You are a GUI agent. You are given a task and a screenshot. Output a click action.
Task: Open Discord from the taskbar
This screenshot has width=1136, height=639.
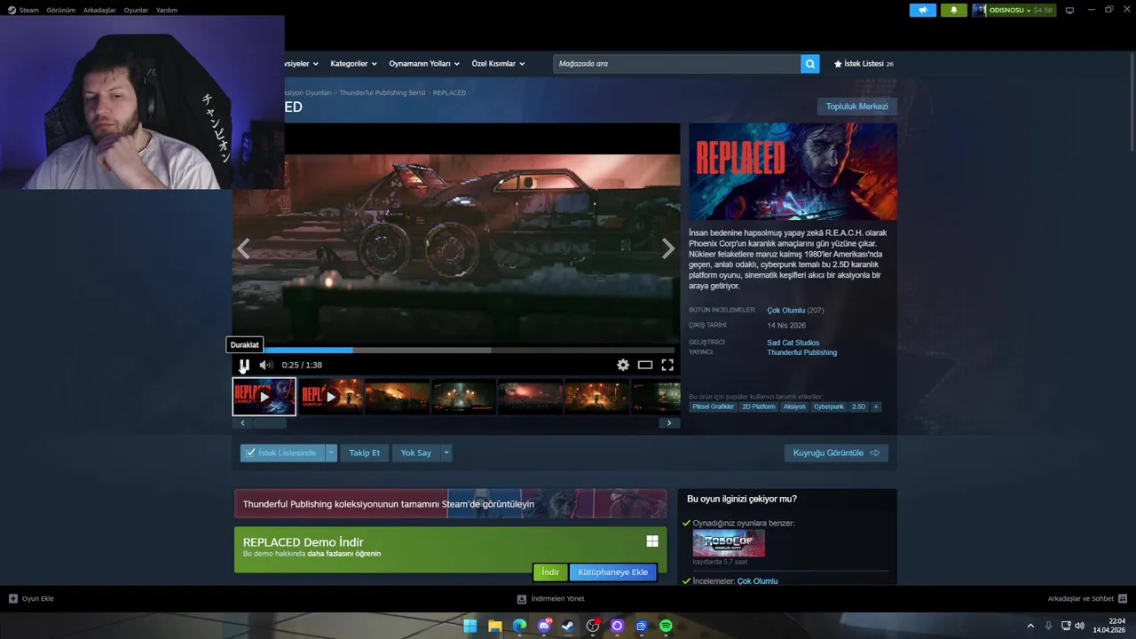click(x=544, y=626)
